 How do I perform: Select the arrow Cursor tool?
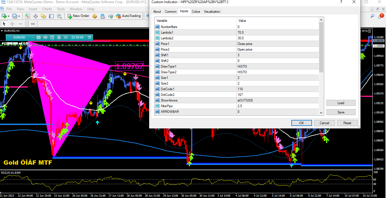tap(4, 24)
